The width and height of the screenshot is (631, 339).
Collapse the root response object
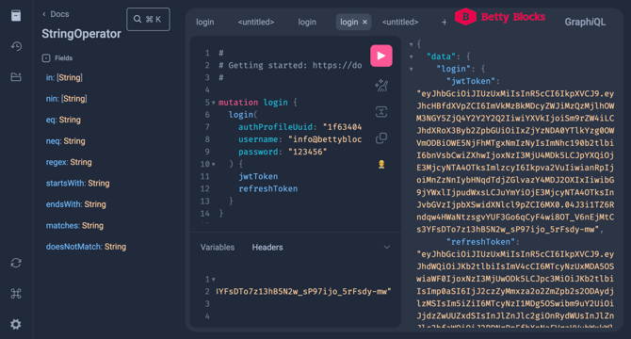click(411, 44)
